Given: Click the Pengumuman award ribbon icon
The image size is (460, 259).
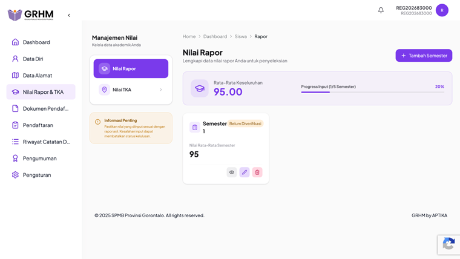Looking at the screenshot, I should click(x=15, y=158).
